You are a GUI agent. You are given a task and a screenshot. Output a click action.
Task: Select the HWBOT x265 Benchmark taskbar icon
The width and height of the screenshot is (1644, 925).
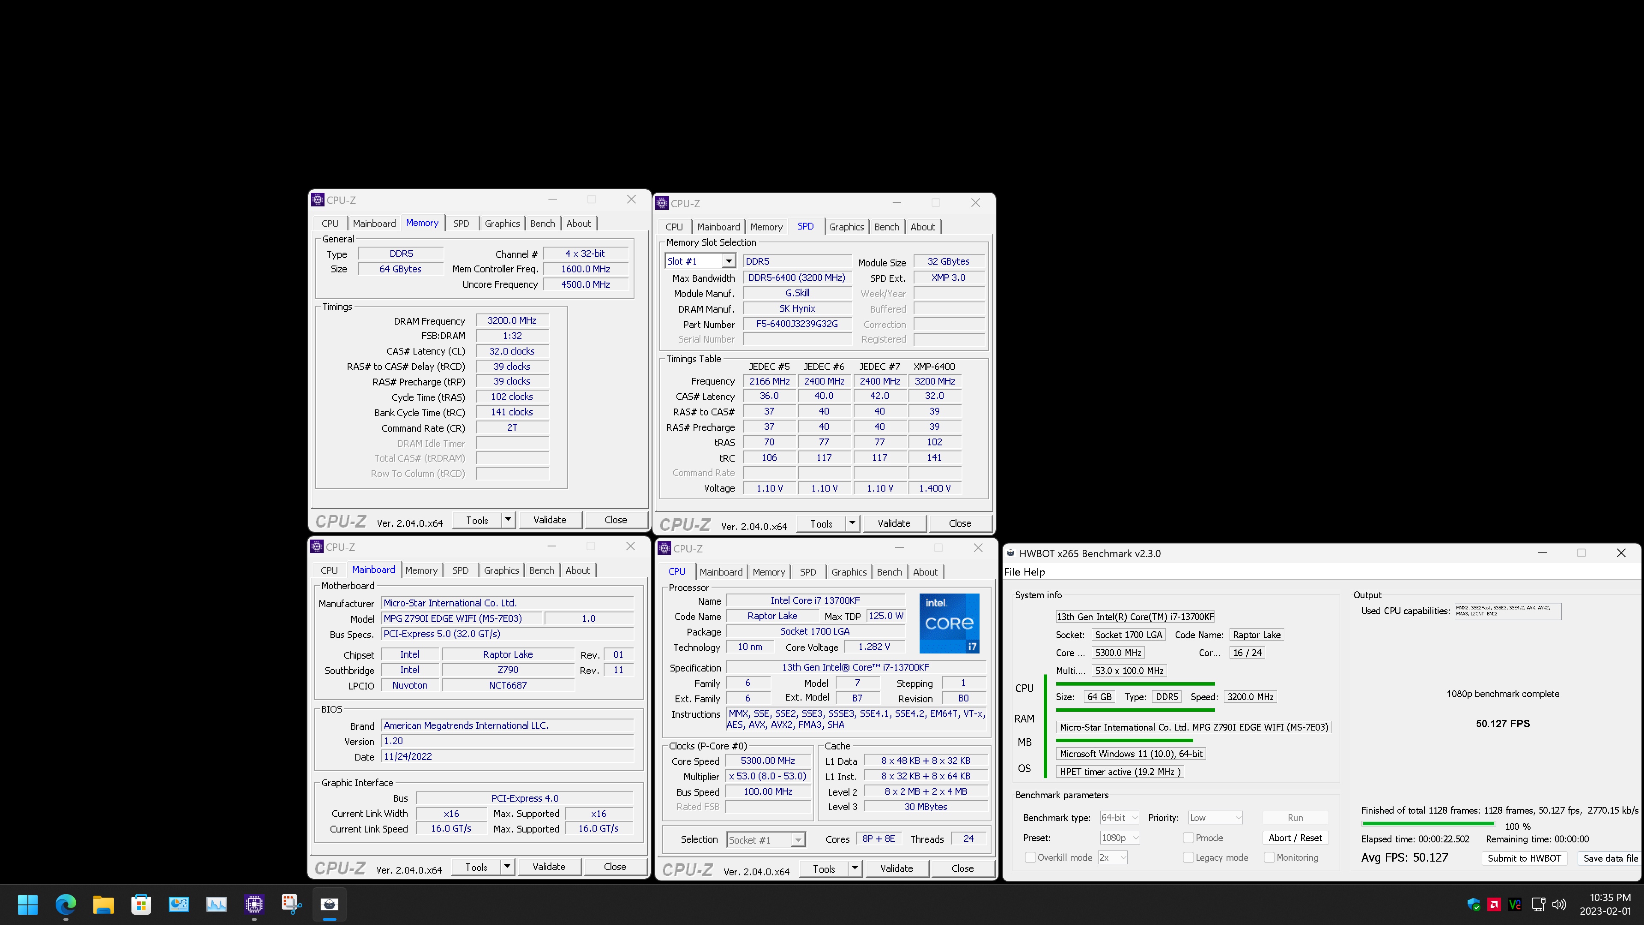[x=329, y=904]
